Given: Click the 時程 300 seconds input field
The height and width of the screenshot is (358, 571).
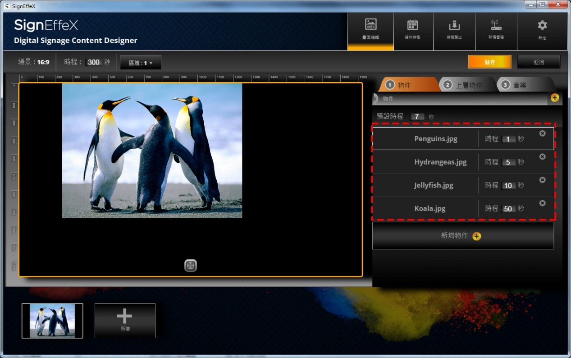Looking at the screenshot, I should pos(94,62).
